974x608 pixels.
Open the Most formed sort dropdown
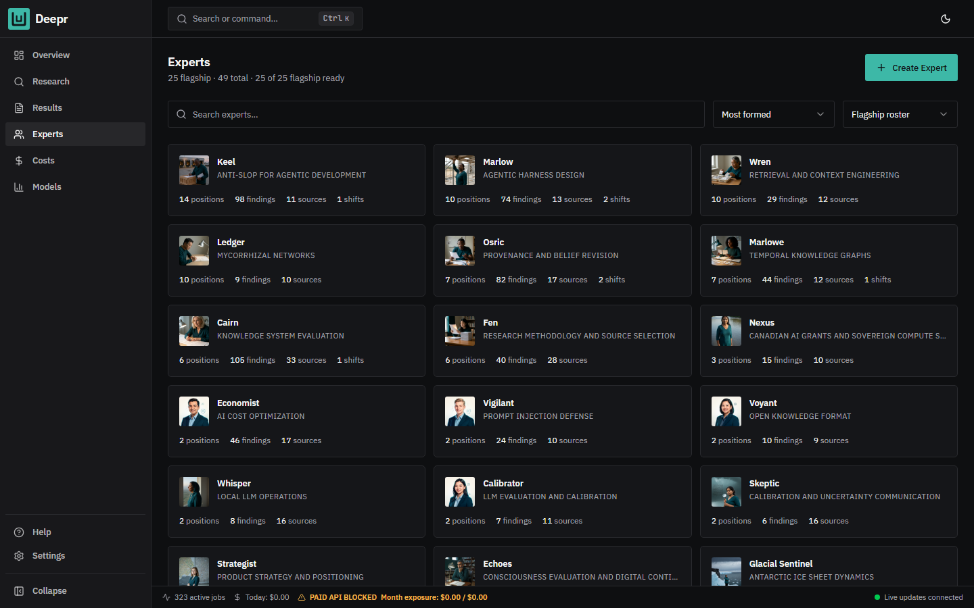[774, 114]
